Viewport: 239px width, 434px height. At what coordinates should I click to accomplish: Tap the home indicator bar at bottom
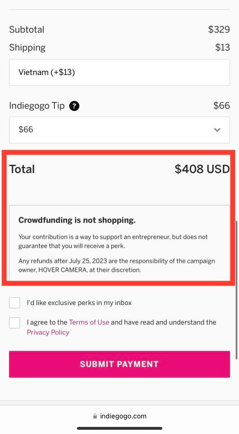[x=119, y=428]
